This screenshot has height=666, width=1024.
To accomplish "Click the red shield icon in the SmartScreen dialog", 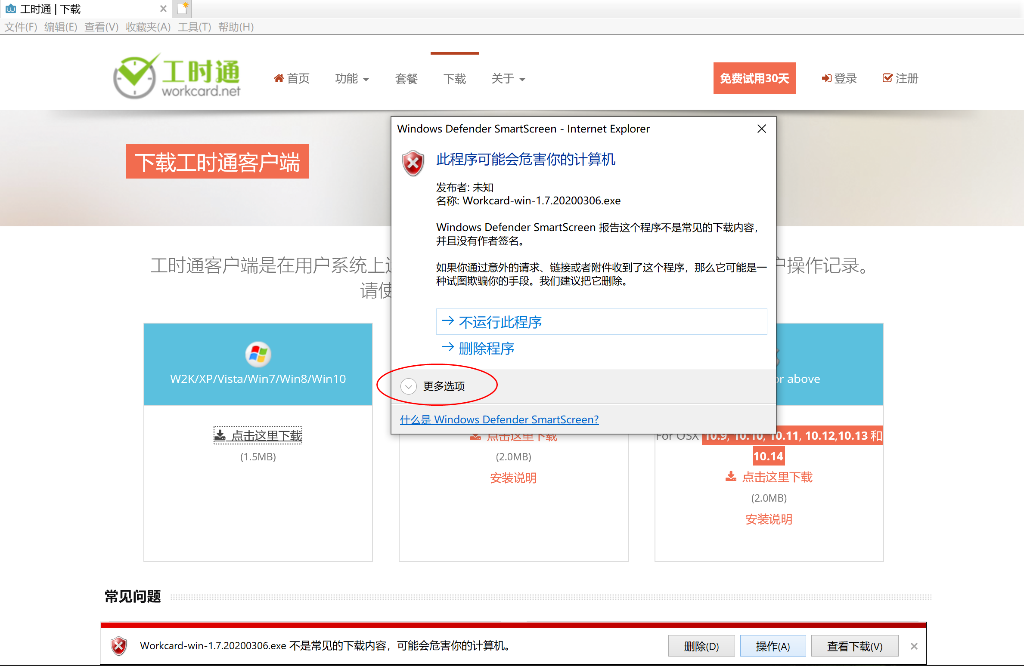I will [x=413, y=163].
